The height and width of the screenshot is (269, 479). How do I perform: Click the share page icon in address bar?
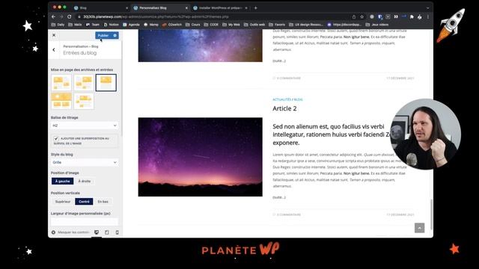click(354, 16)
